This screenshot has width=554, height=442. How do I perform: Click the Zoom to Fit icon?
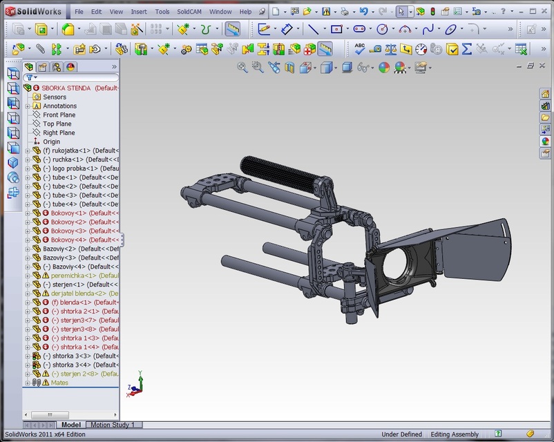(242, 67)
